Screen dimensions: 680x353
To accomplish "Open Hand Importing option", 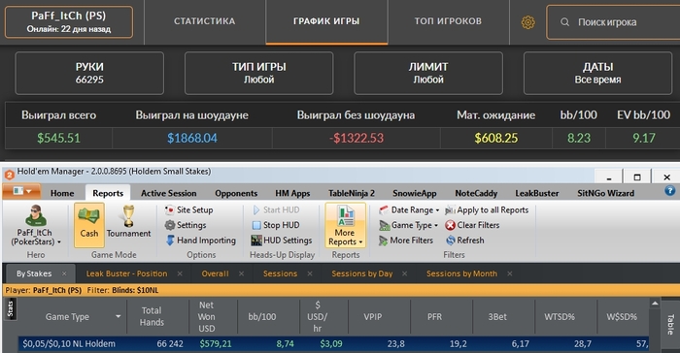I will (200, 240).
